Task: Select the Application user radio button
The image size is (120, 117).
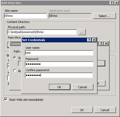Action: 15,71
